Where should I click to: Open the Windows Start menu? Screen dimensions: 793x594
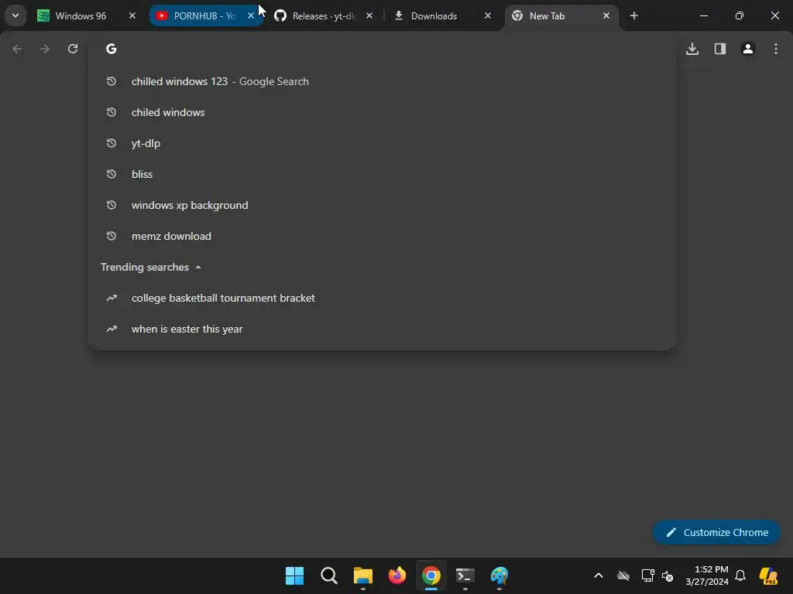(294, 575)
